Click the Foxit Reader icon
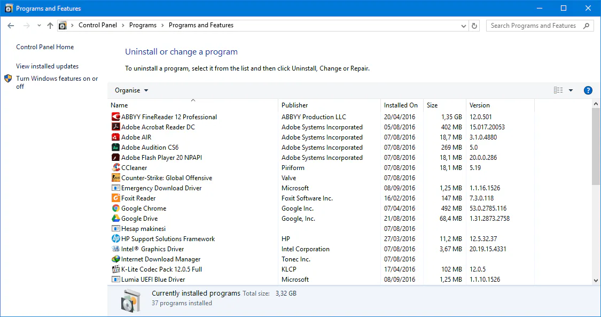This screenshot has width=601, height=317. click(115, 198)
